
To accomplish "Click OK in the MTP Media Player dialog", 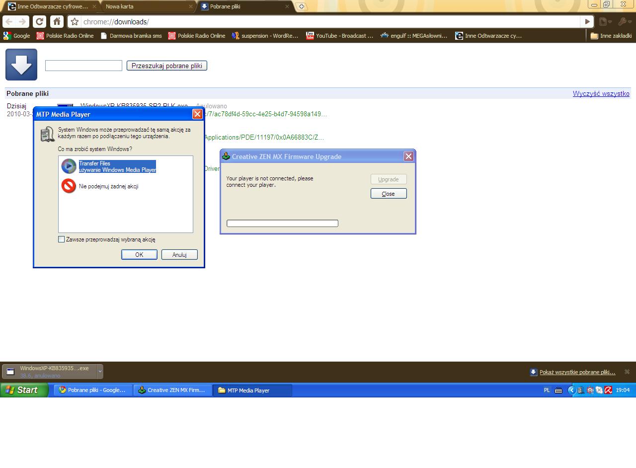I will pyautogui.click(x=139, y=254).
